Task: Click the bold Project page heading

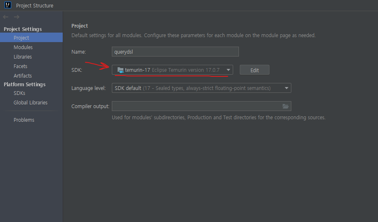Action: pos(80,26)
